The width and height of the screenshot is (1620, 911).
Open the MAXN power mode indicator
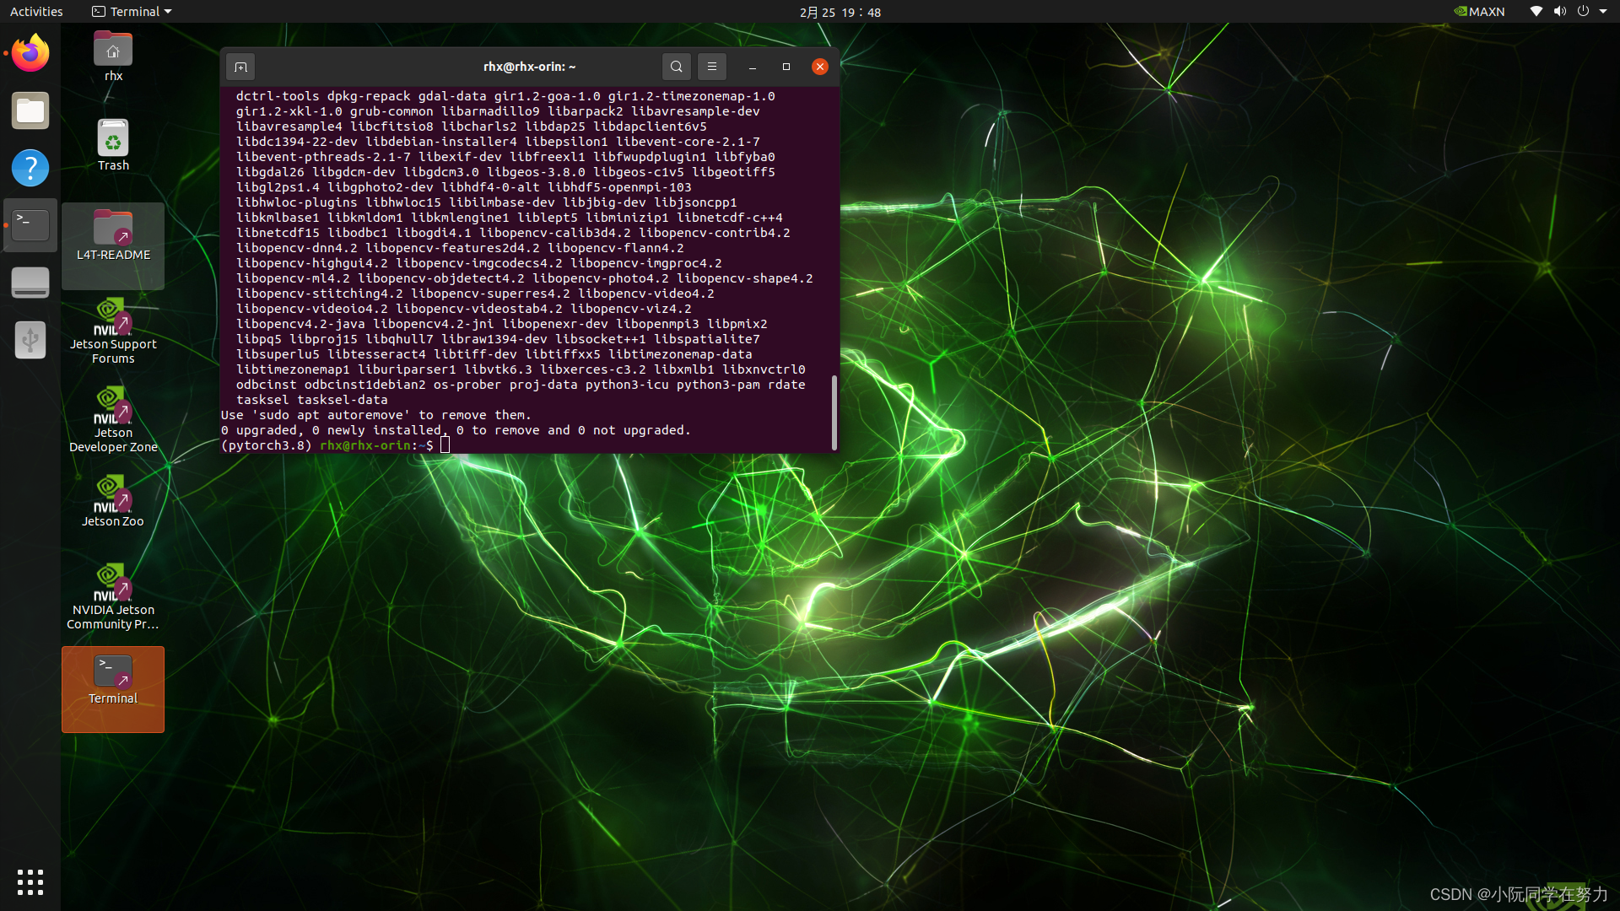[1480, 12]
